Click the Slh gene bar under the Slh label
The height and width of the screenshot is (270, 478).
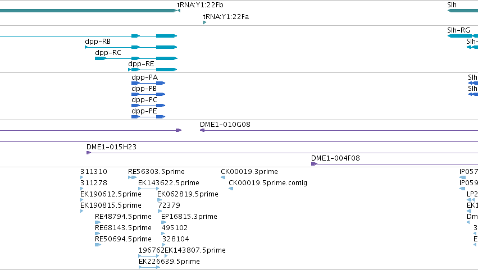pos(462,11)
